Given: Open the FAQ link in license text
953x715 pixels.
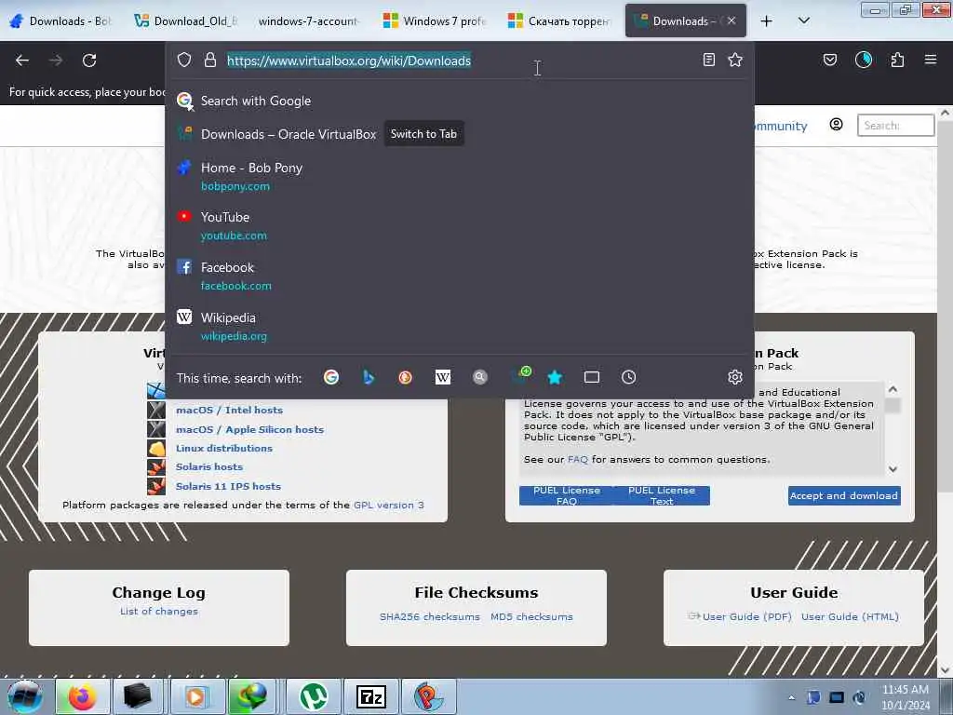Looking at the screenshot, I should pyautogui.click(x=577, y=460).
